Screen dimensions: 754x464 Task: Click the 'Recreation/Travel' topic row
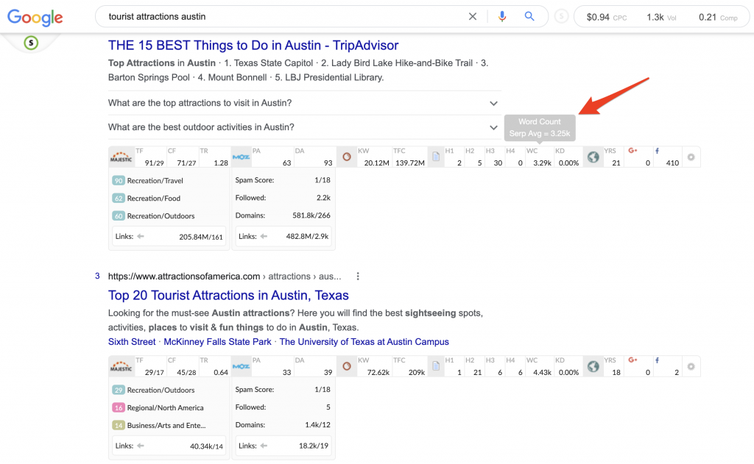click(148, 181)
